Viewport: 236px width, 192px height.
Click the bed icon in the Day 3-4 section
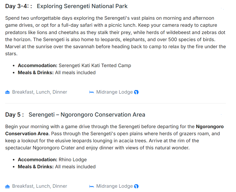(92, 92)
